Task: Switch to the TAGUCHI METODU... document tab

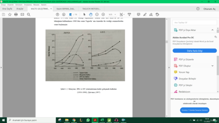Action: tap(91, 9)
